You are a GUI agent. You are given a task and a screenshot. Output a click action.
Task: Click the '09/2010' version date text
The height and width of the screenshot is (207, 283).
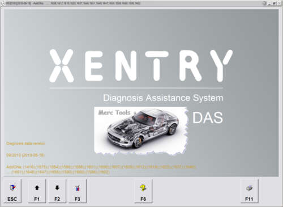25,155
